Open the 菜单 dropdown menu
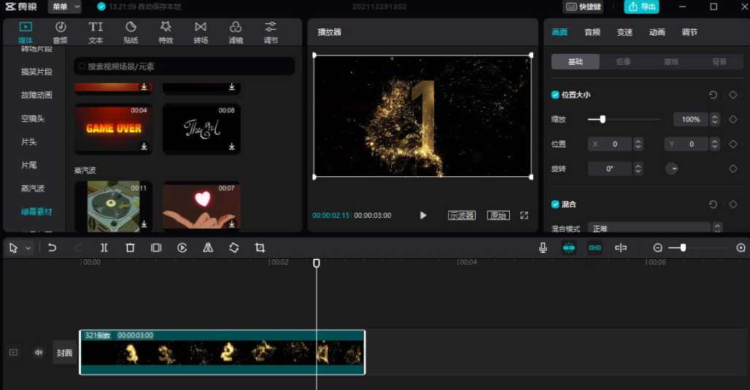Viewport: 750px width, 390px height. point(65,7)
